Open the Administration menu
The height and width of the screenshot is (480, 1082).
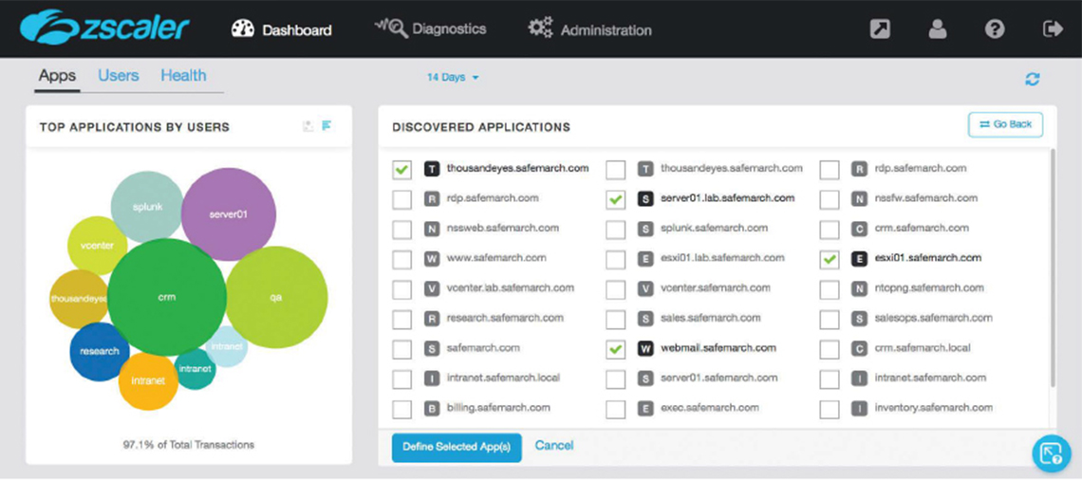tap(590, 29)
